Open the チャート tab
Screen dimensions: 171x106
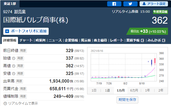[26, 40]
